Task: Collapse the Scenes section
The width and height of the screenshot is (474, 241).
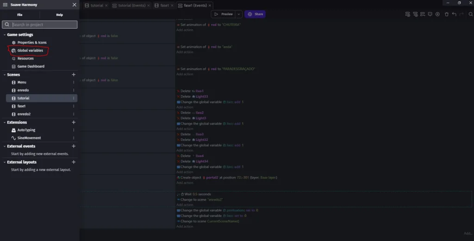Action: coord(5,75)
